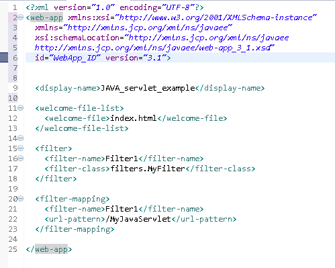
Task: Click line number 25 in the gutter
Action: [x=13, y=249]
